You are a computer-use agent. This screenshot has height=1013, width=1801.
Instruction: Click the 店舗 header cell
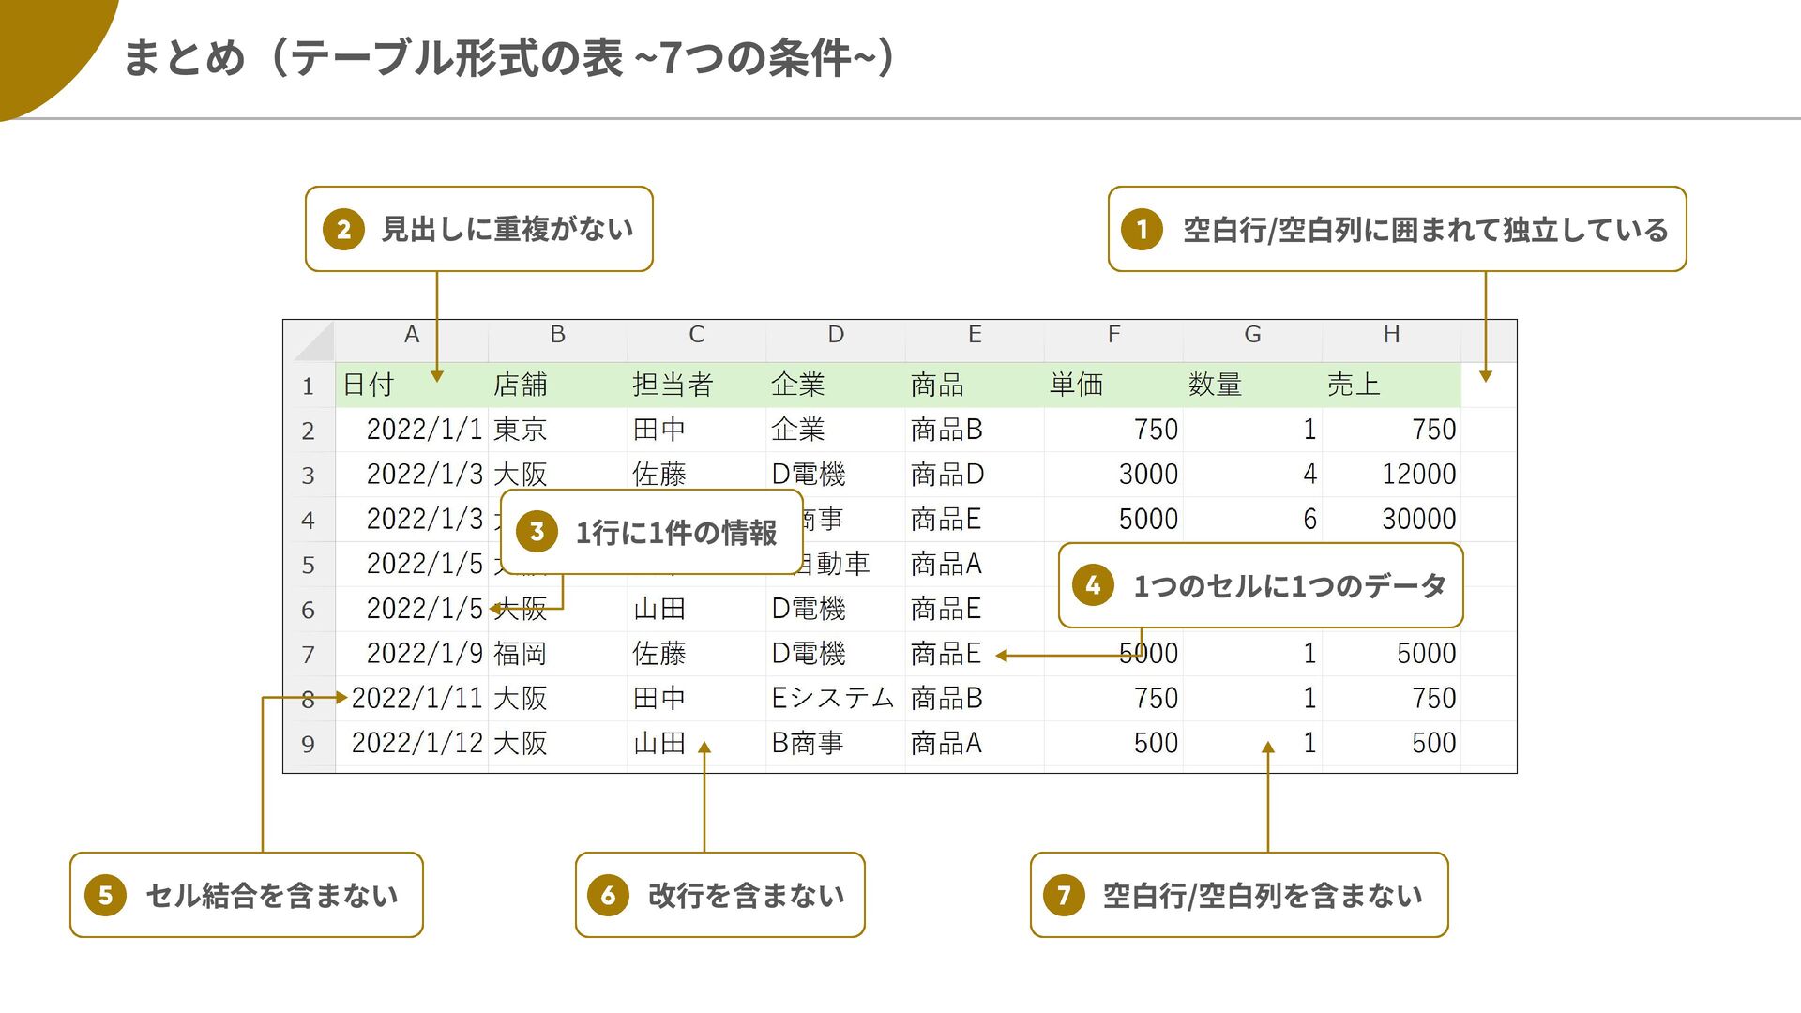pyautogui.click(x=557, y=385)
